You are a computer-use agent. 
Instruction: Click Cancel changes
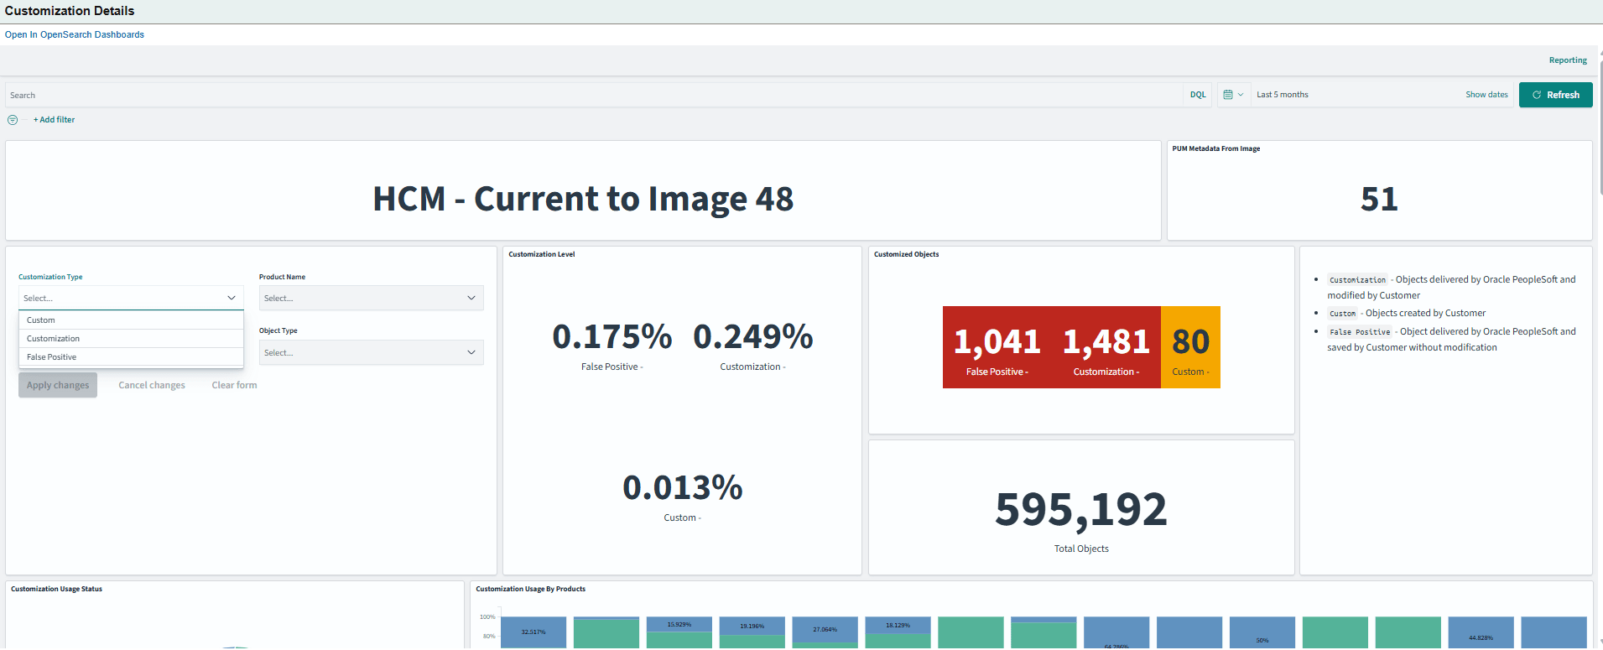click(152, 385)
